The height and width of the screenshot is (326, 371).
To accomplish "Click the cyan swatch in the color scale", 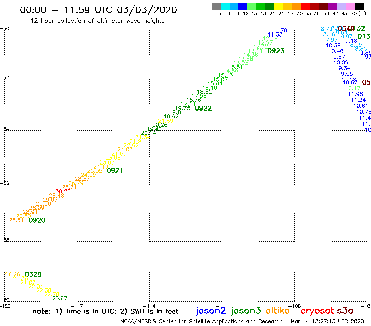I will 225,6.
